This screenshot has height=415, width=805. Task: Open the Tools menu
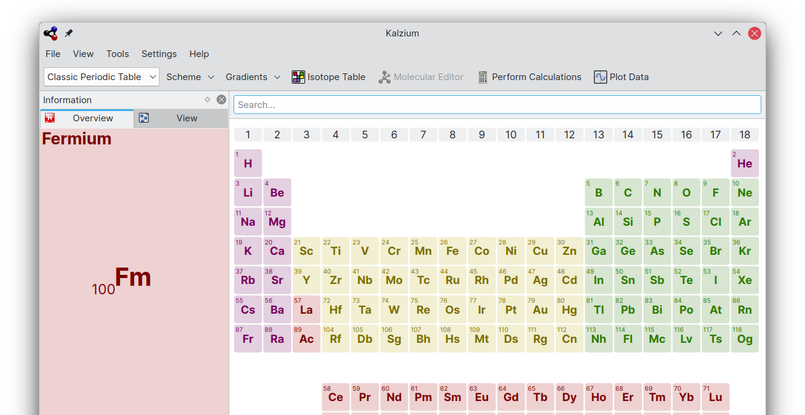[x=117, y=54]
